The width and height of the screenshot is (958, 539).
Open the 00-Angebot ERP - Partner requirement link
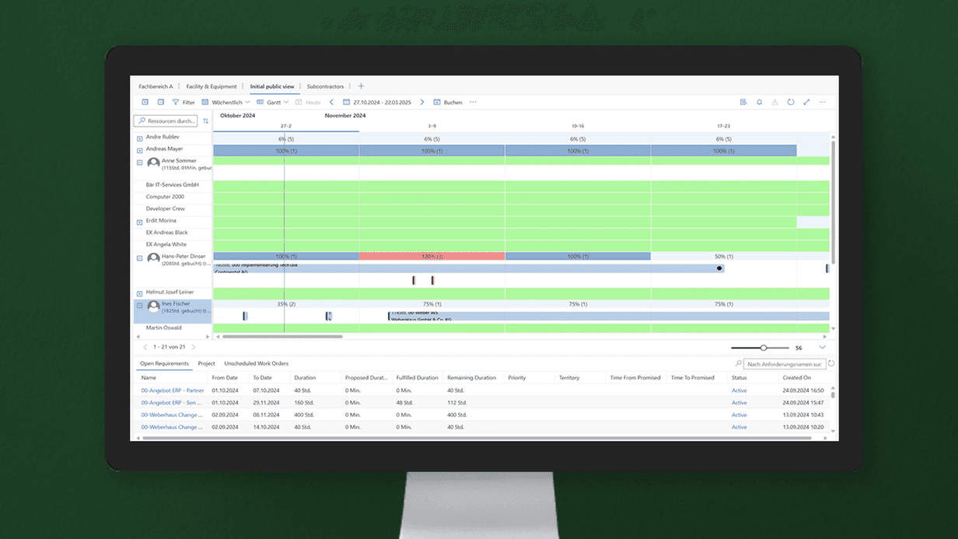(172, 390)
